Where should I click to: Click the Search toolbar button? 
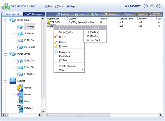pos(111,14)
